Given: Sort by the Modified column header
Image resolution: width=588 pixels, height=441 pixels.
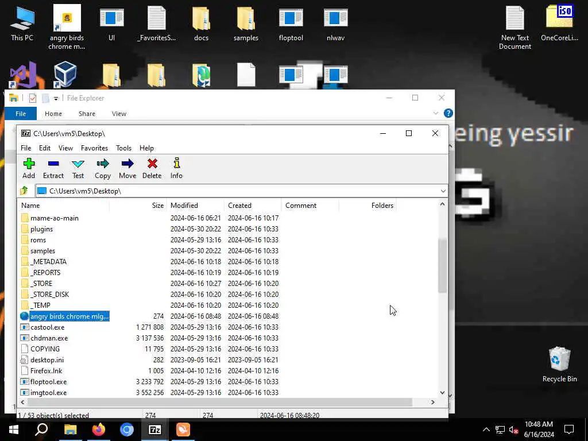Looking at the screenshot, I should click(x=195, y=206).
